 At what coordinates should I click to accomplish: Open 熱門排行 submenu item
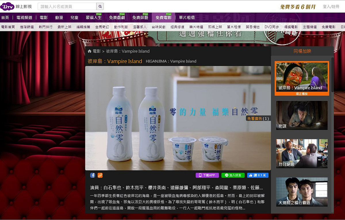click(46, 27)
